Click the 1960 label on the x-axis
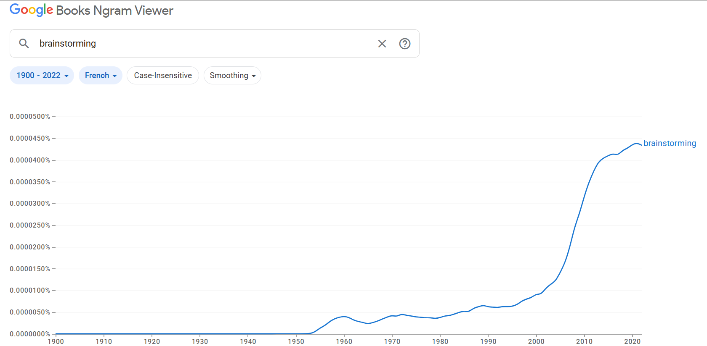 pos(344,341)
